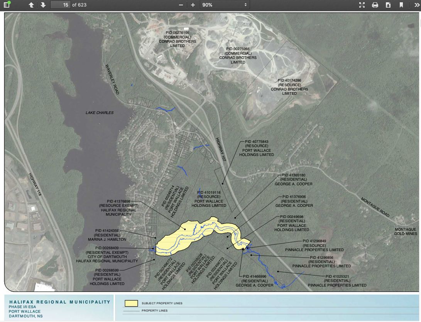Toggle the sidebar panel
Viewport: 421px width, 322px height.
pyautogui.click(x=7, y=5)
